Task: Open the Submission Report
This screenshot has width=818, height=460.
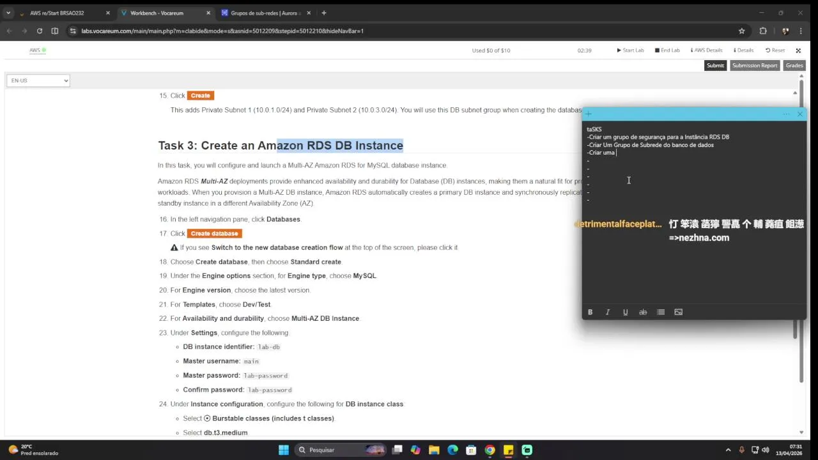Action: click(755, 65)
